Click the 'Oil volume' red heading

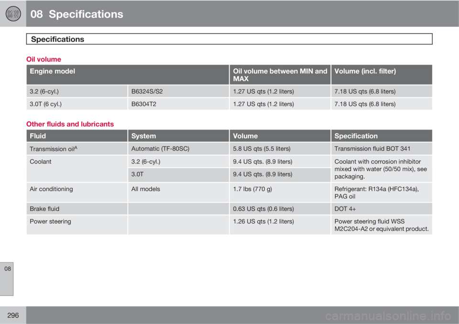click(44, 59)
